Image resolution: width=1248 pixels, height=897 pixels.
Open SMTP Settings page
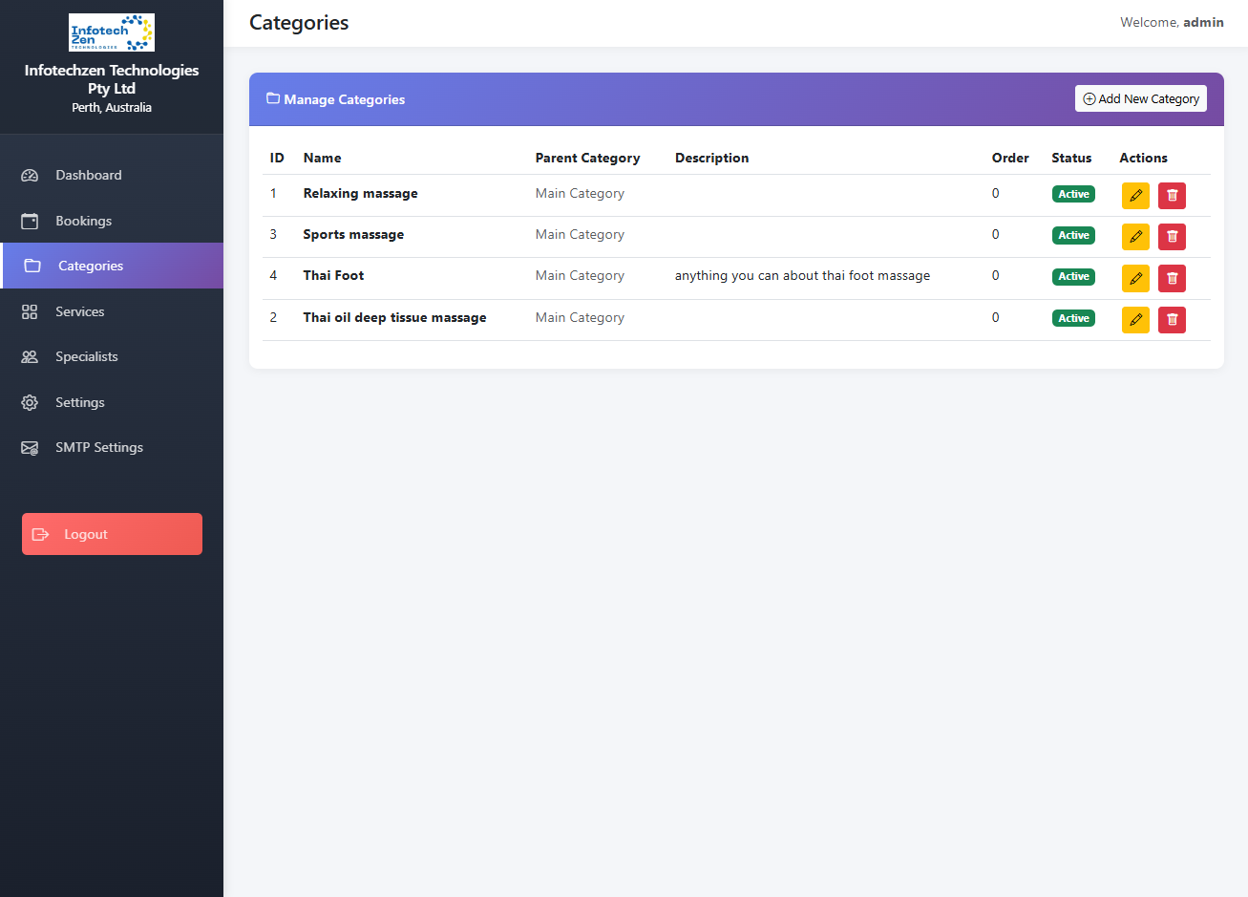coord(98,447)
